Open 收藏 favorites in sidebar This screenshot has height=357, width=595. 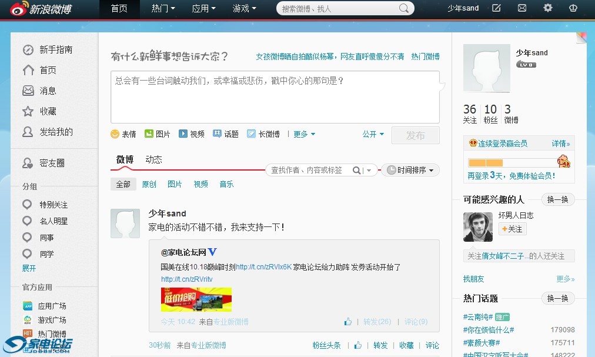[39, 111]
